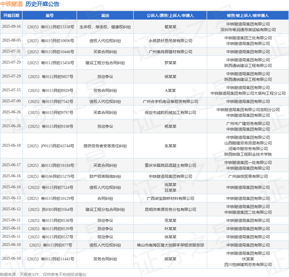Click defendant 深圳市粤润通吊装运输有限公司

(x=248, y=30)
